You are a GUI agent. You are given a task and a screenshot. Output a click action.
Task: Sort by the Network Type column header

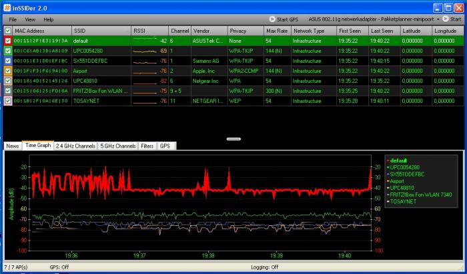click(314, 31)
